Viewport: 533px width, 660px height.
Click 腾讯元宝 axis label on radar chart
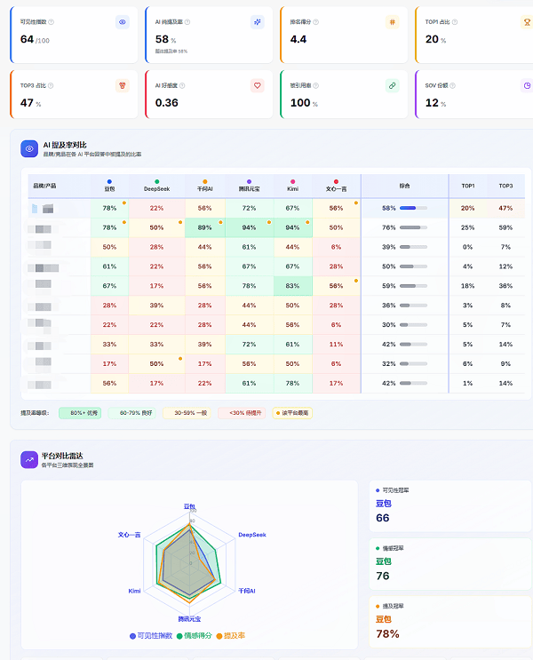tap(189, 619)
